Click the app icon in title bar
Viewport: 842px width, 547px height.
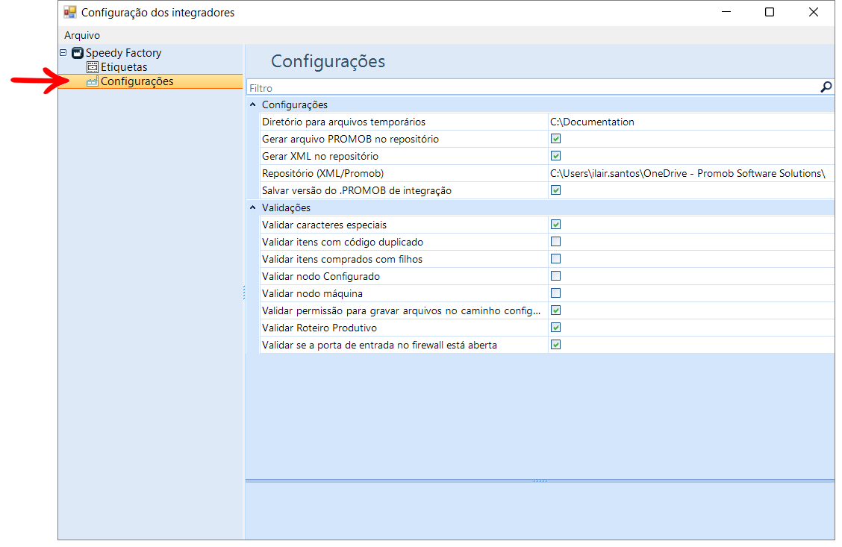[70, 12]
